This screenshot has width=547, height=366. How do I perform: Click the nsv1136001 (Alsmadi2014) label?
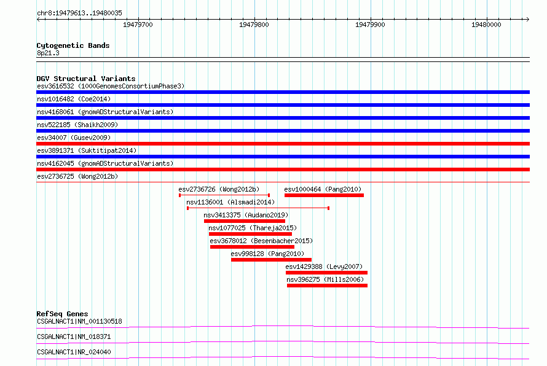pyautogui.click(x=230, y=202)
